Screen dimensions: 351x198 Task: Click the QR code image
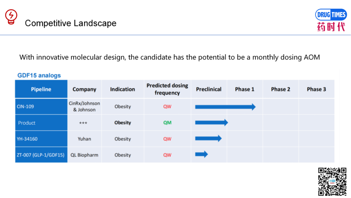click(x=332, y=182)
